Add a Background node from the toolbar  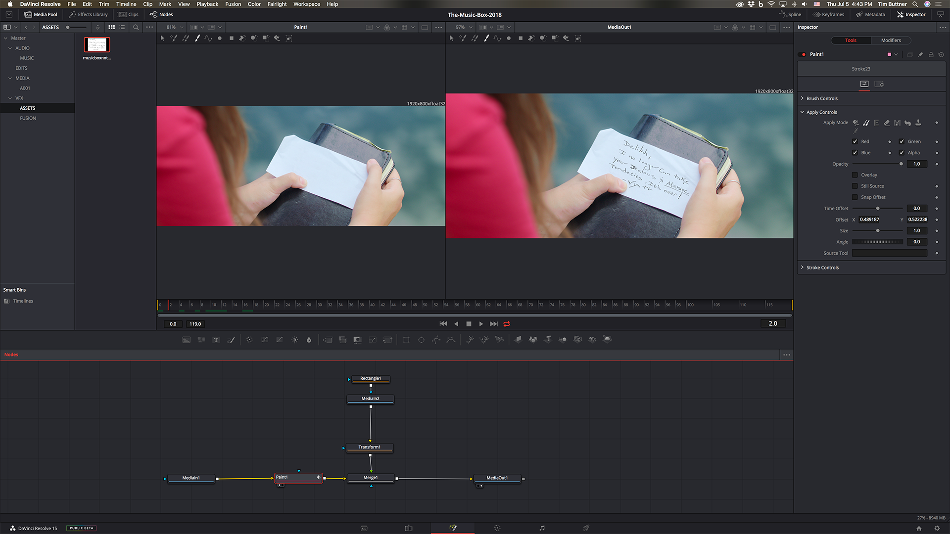[186, 340]
